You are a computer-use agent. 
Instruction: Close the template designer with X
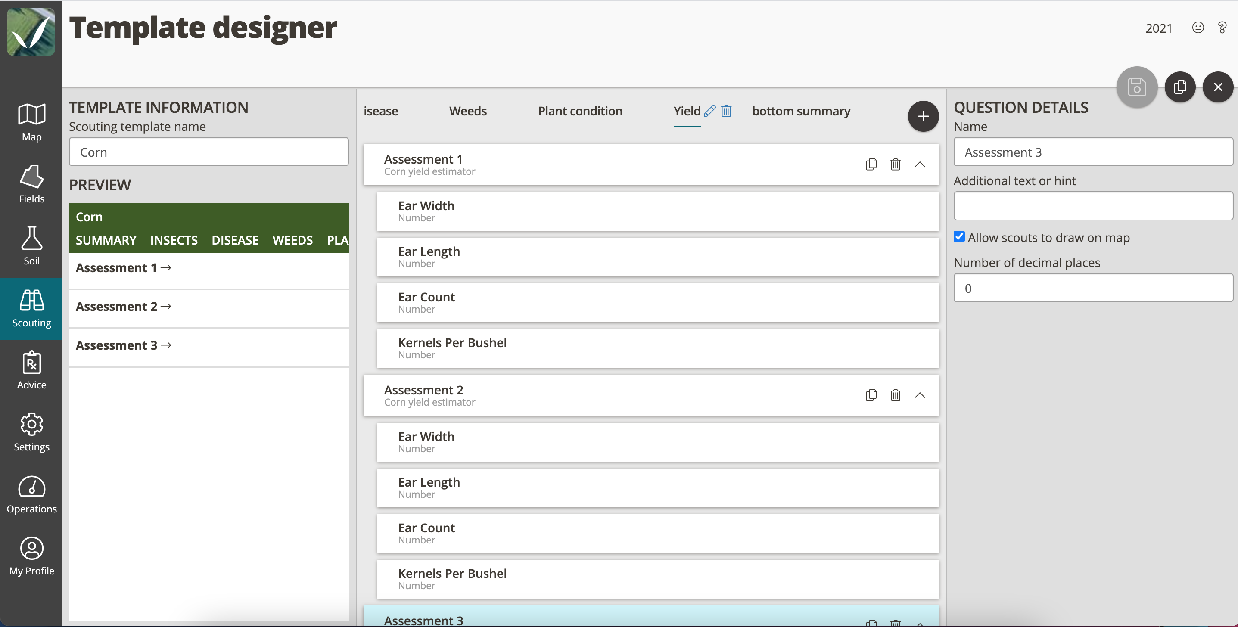(1218, 87)
